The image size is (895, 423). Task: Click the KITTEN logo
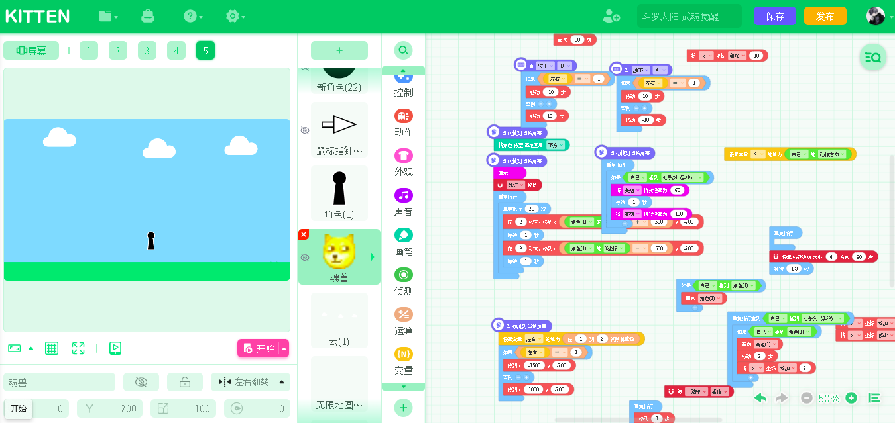(38, 16)
